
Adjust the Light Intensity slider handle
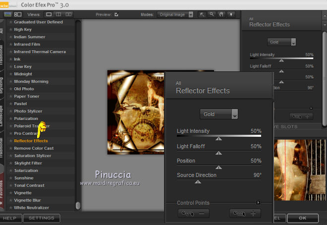click(218, 139)
